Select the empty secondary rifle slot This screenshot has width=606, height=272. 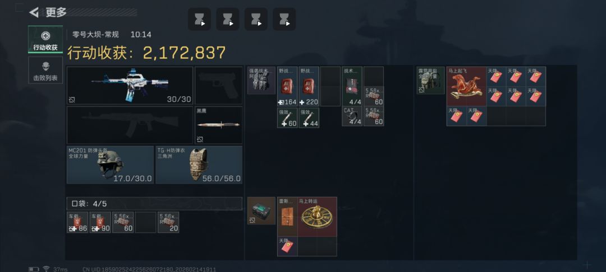130,125
